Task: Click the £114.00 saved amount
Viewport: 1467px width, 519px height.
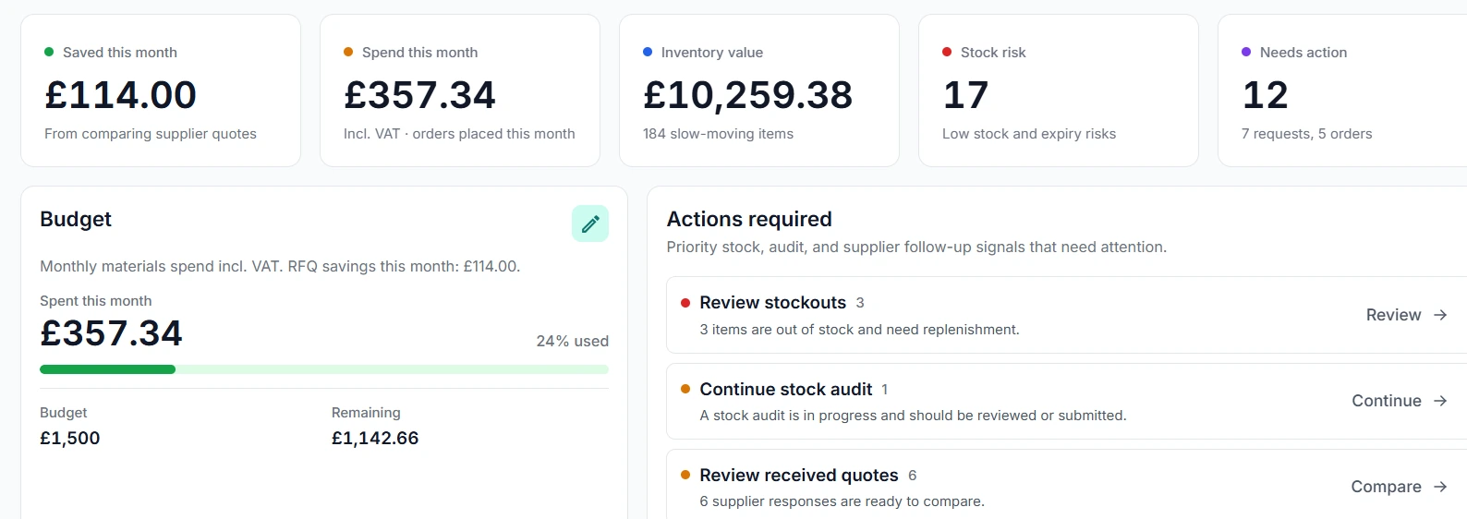Action: 121,94
